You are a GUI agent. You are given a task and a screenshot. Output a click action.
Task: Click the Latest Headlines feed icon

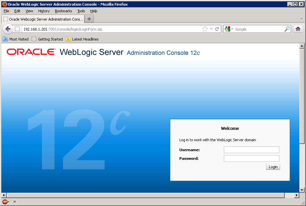pos(68,39)
